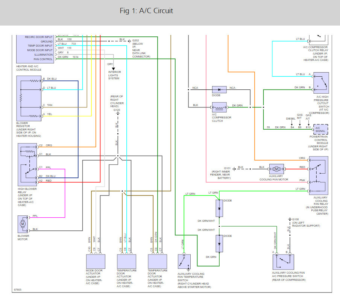Click the heater and A/C control module box

pos(35,49)
